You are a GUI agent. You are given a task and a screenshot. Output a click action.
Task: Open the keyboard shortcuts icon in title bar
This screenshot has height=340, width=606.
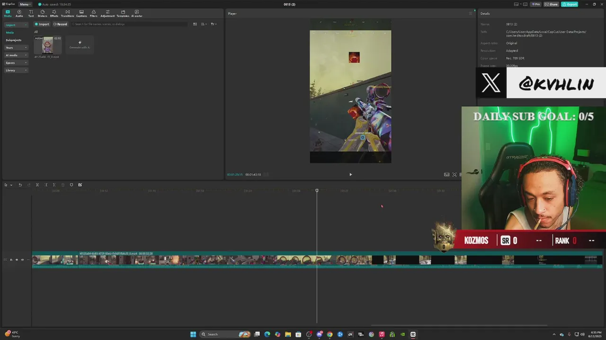[525, 4]
